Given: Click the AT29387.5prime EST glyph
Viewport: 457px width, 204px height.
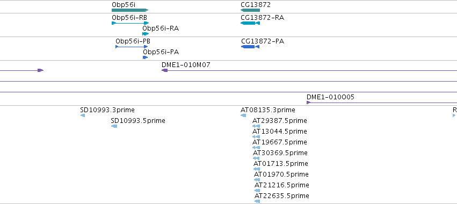Looking at the screenshot, I should [x=256, y=126].
